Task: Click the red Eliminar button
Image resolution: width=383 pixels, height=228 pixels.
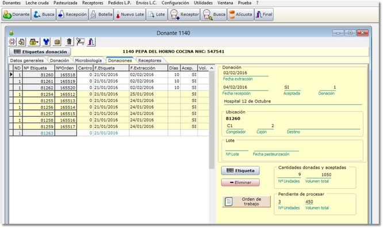Action: (x=240, y=183)
